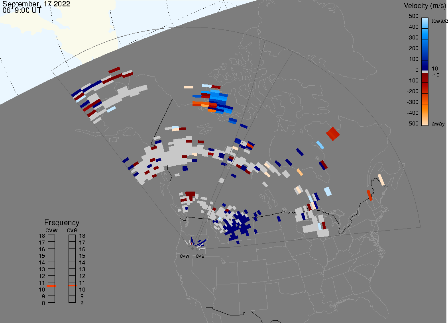Click the 'away' label beside the colorbar

[x=438, y=123]
